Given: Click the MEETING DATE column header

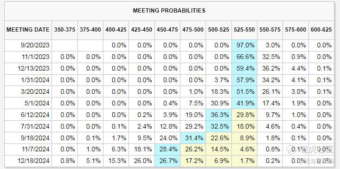Looking at the screenshot, I should [28, 30].
